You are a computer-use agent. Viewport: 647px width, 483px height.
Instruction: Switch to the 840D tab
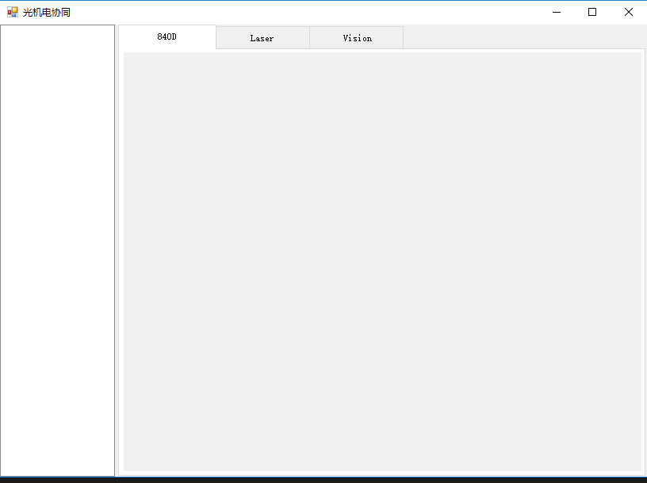(x=167, y=37)
